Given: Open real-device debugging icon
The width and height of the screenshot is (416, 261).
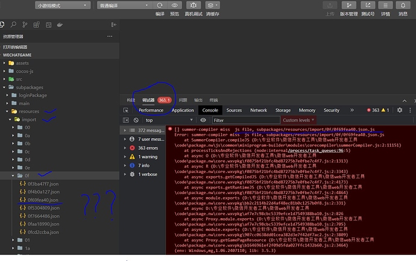Looking at the screenshot, I should click(194, 5).
